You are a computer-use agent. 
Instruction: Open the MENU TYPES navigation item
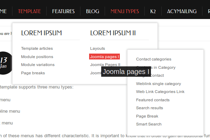click(125, 11)
